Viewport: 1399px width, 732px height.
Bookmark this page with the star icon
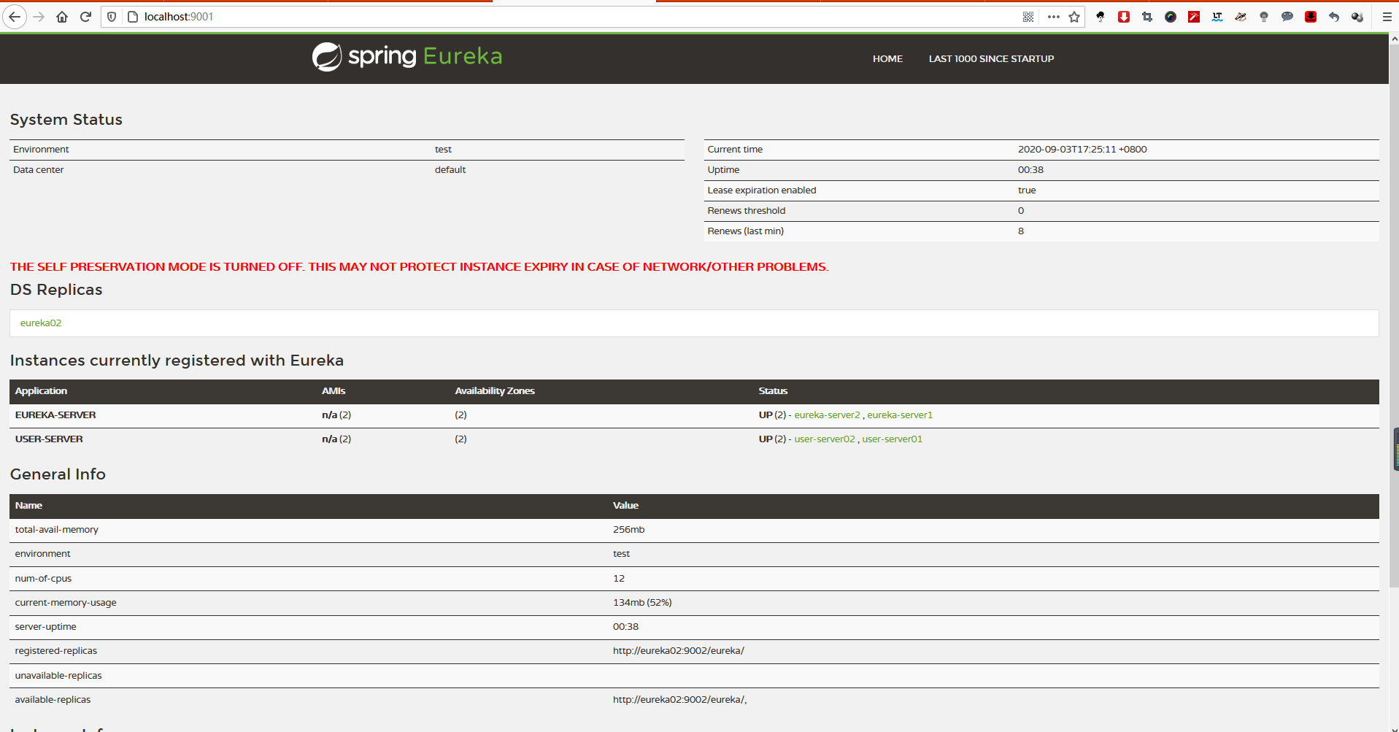[1074, 17]
